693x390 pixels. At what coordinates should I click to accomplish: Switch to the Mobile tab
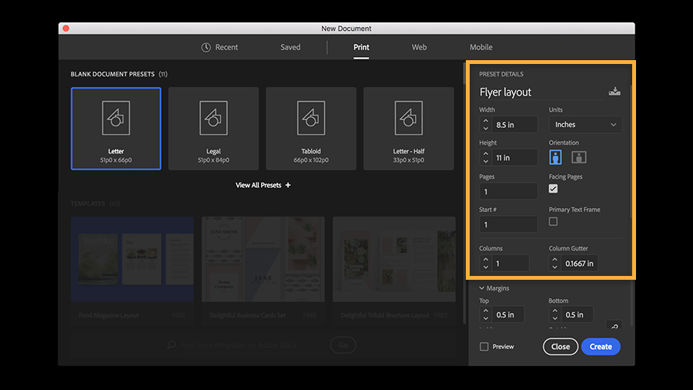(480, 47)
